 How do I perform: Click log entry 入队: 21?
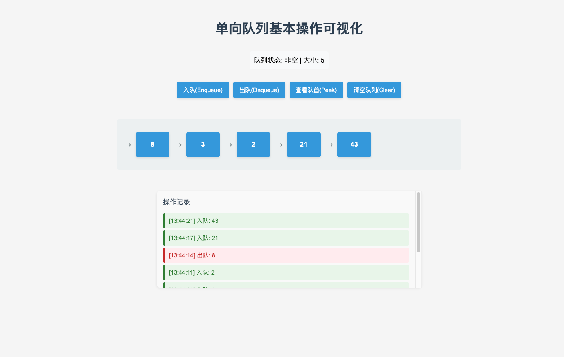(x=286, y=238)
